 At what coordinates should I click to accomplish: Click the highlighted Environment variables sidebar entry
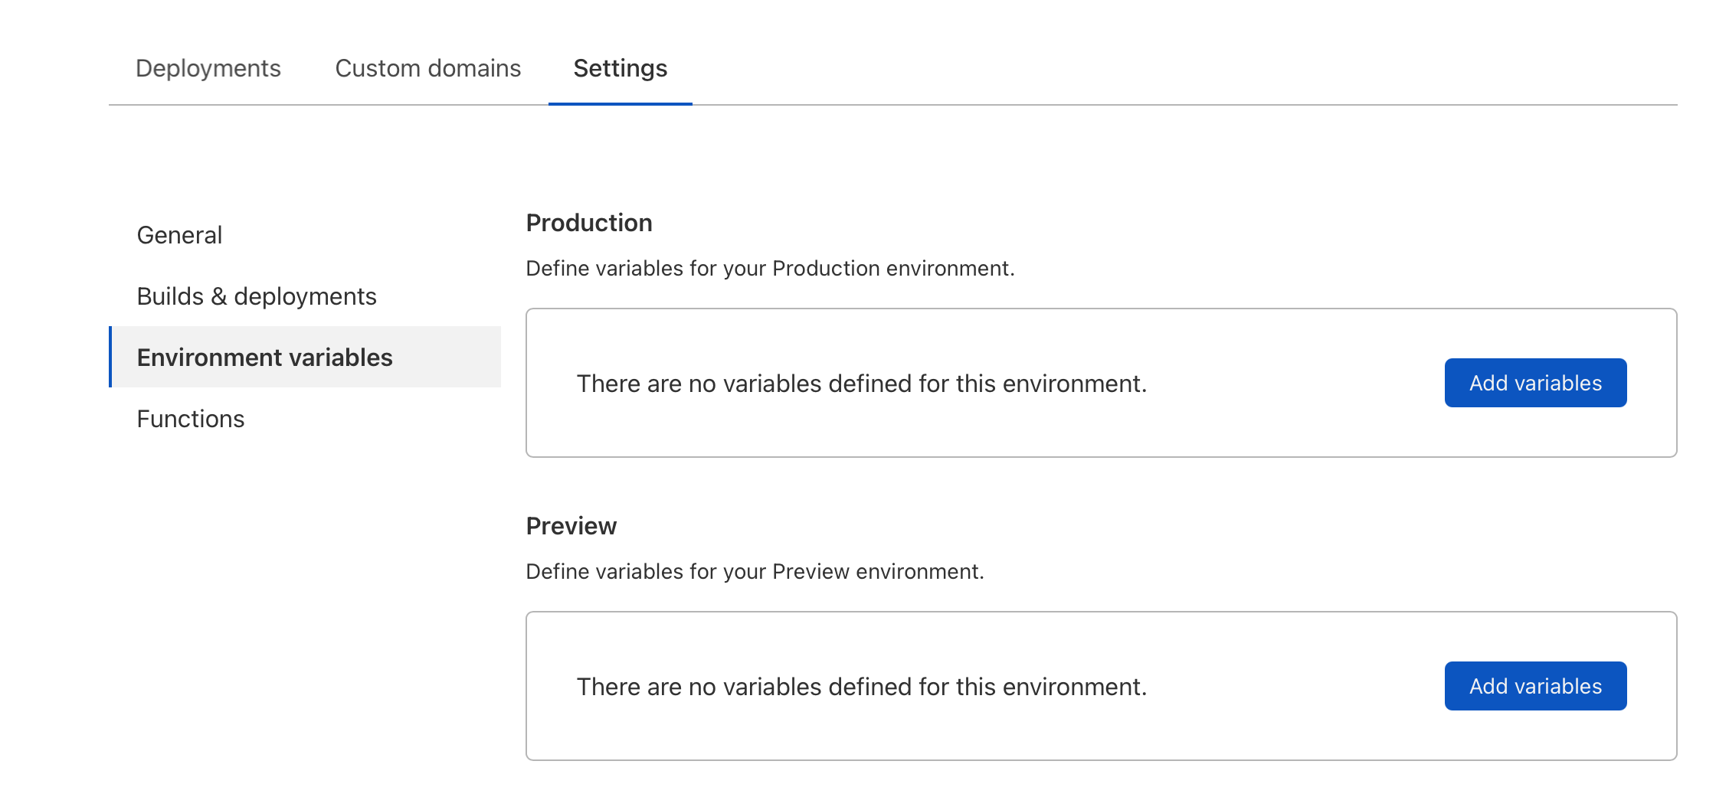[x=265, y=357]
